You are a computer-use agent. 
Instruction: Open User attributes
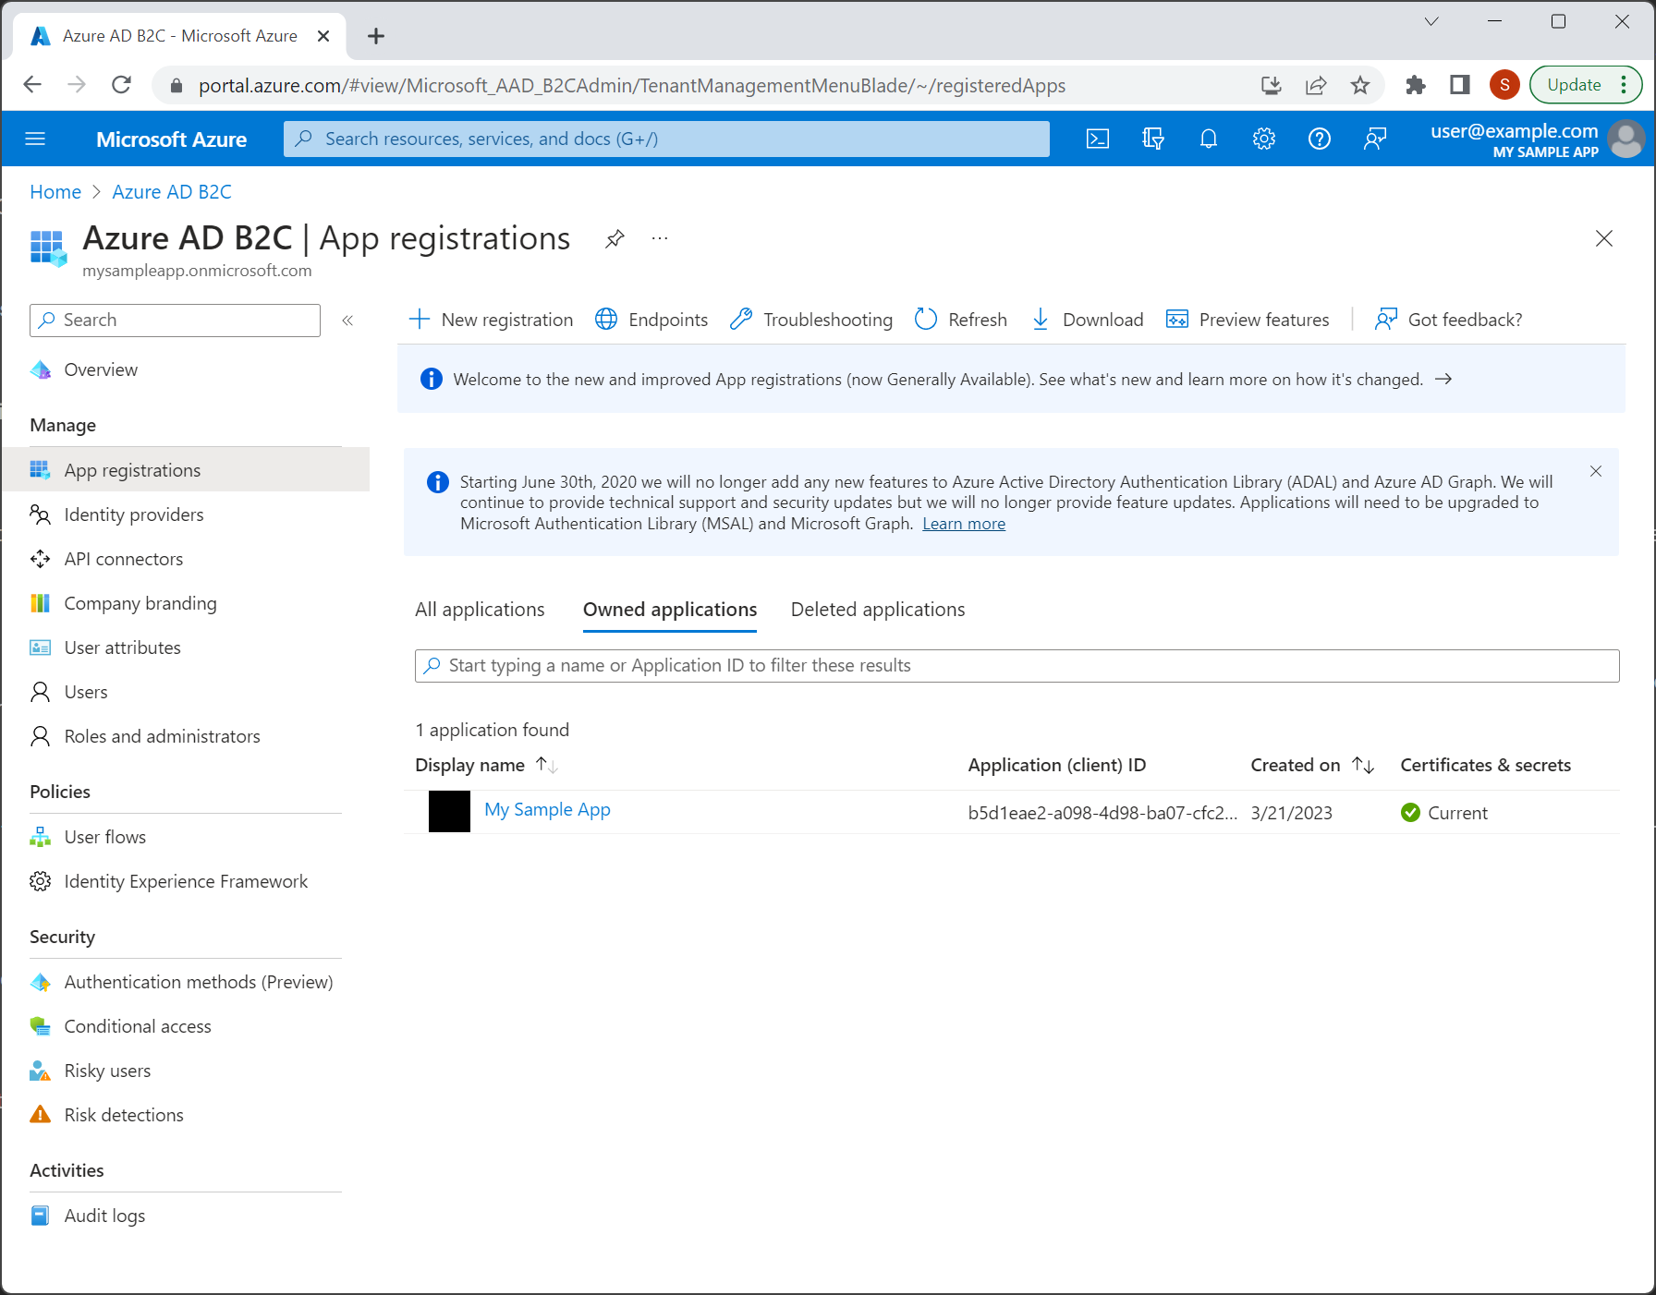[122, 647]
